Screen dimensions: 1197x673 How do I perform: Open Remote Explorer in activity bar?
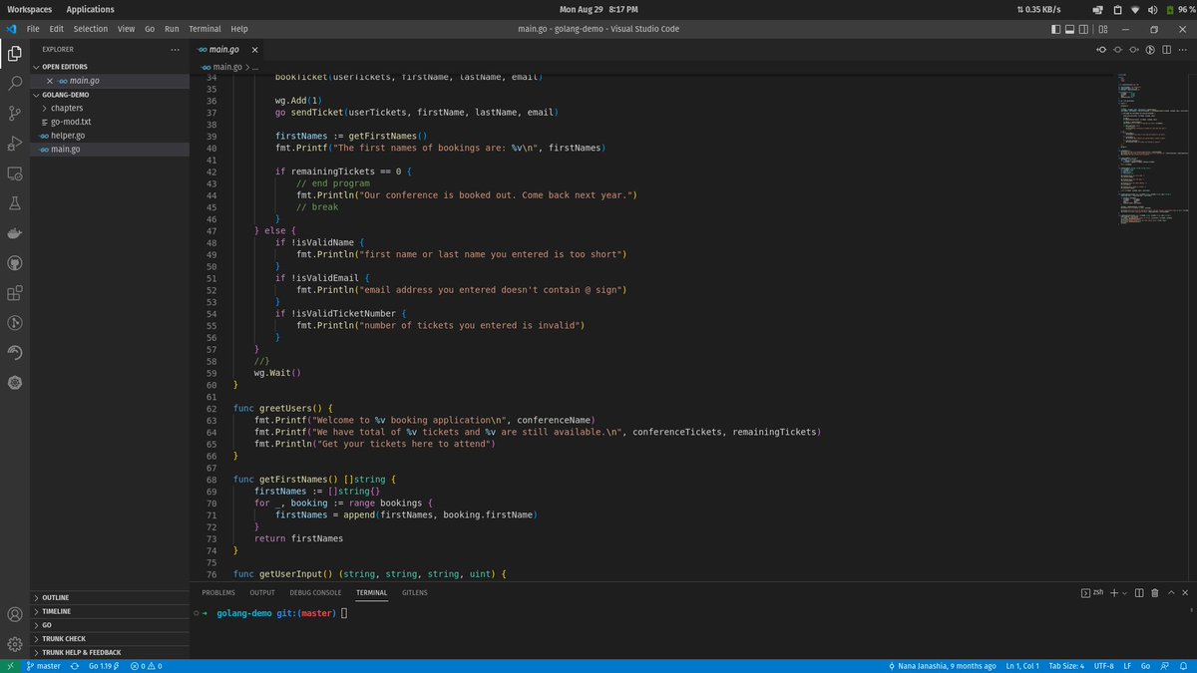[x=15, y=172]
